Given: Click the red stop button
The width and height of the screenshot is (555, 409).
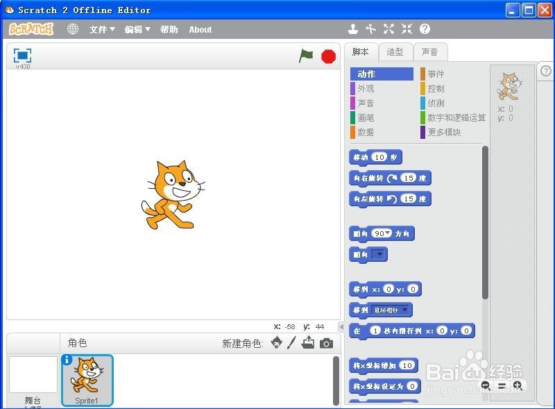Looking at the screenshot, I should [x=328, y=56].
